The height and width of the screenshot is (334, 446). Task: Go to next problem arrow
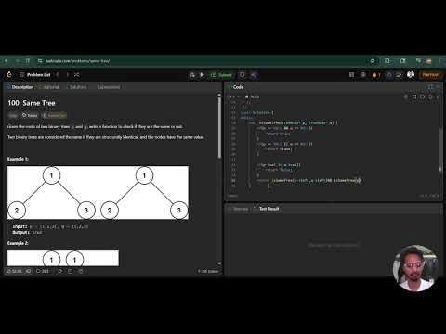[x=67, y=75]
